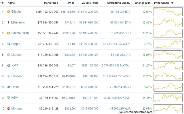Image resolution: width=184 pixels, height=114 pixels.
Task: Click NEM price $0,971013
Action: (x=68, y=98)
